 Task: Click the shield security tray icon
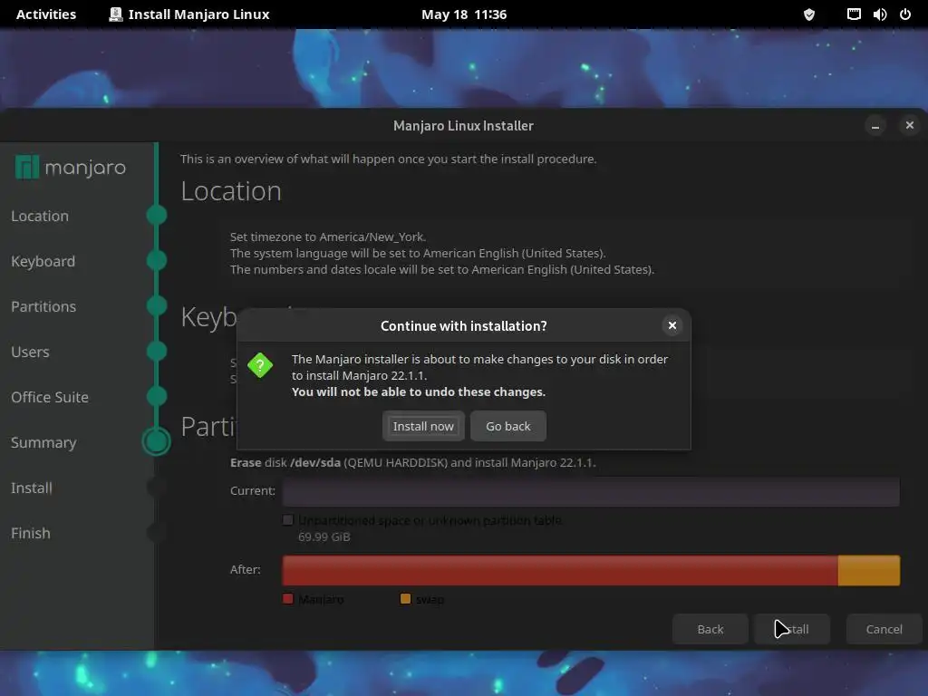click(x=809, y=14)
